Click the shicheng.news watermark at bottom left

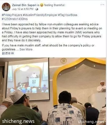point(18,121)
